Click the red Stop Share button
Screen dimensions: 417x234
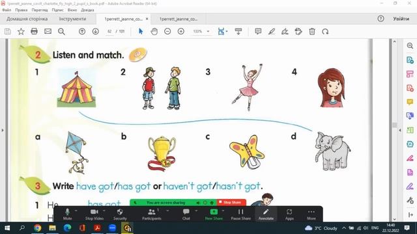231,202
